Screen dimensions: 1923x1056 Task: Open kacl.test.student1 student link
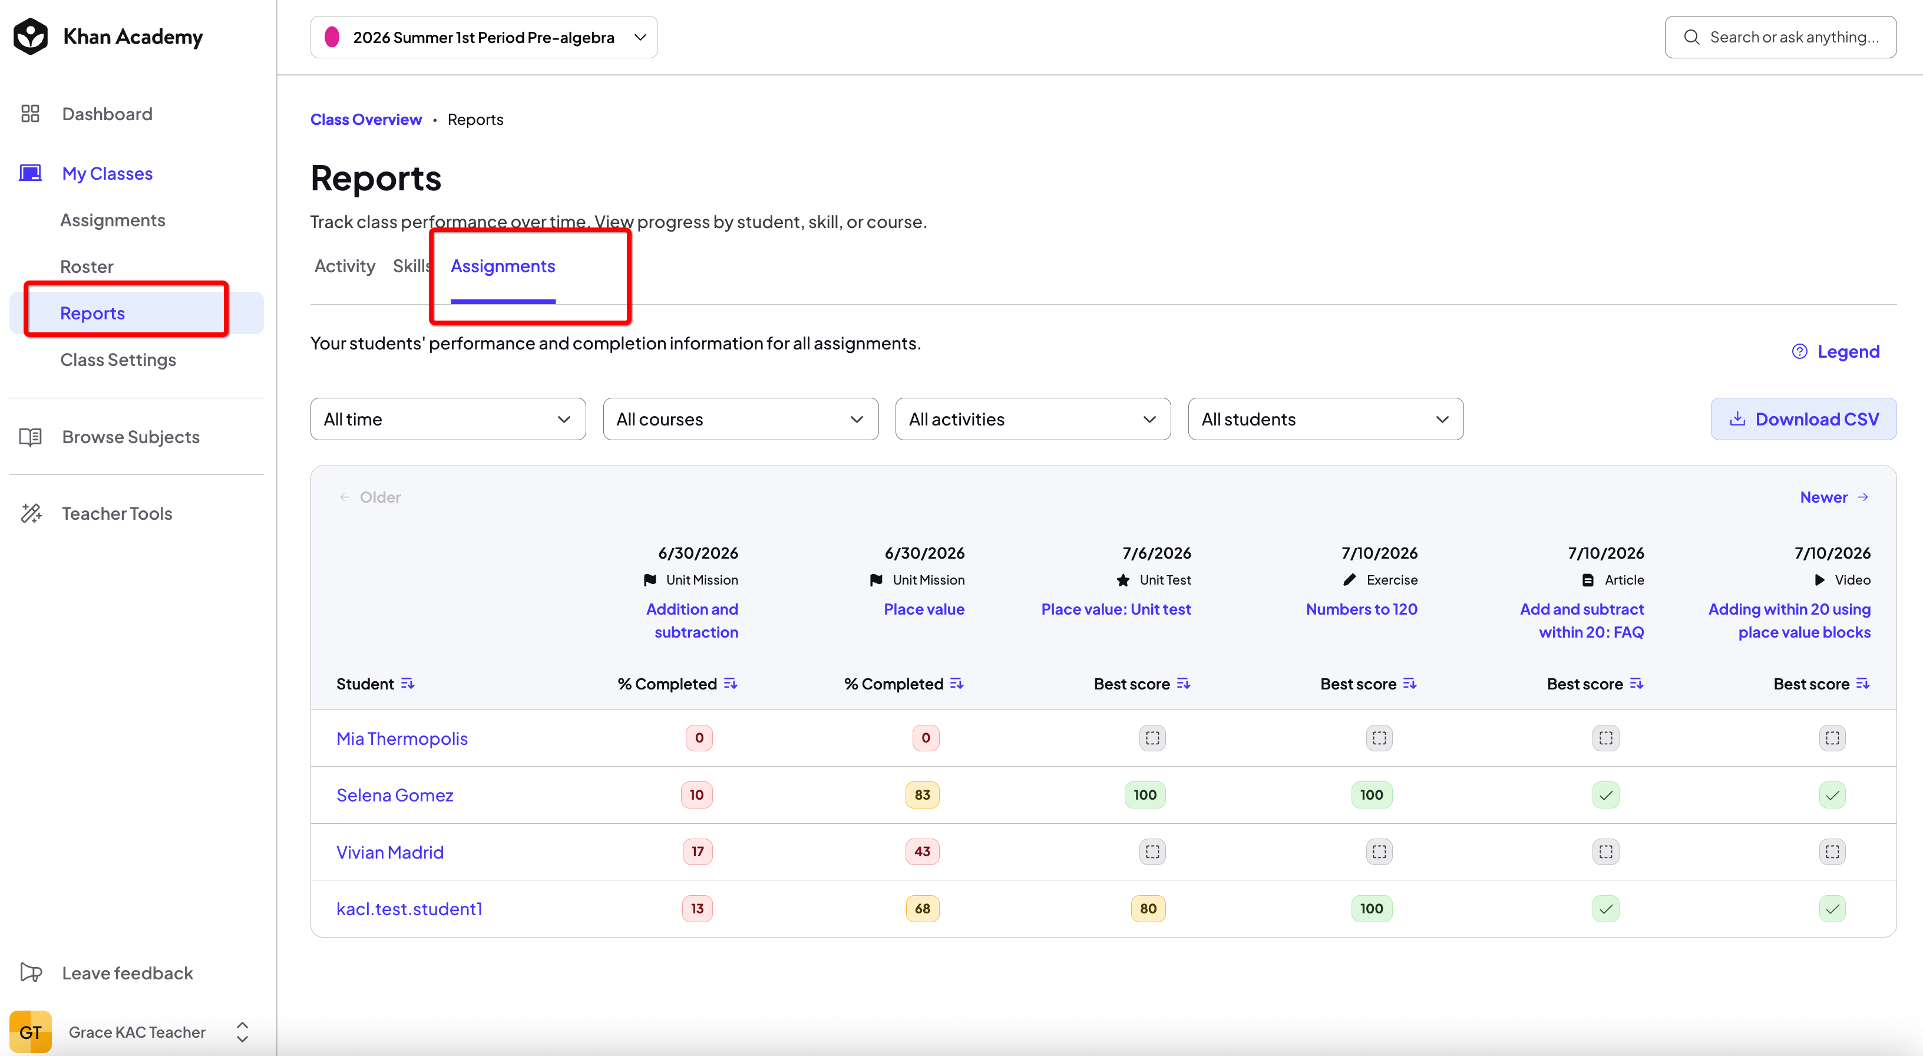point(409,909)
